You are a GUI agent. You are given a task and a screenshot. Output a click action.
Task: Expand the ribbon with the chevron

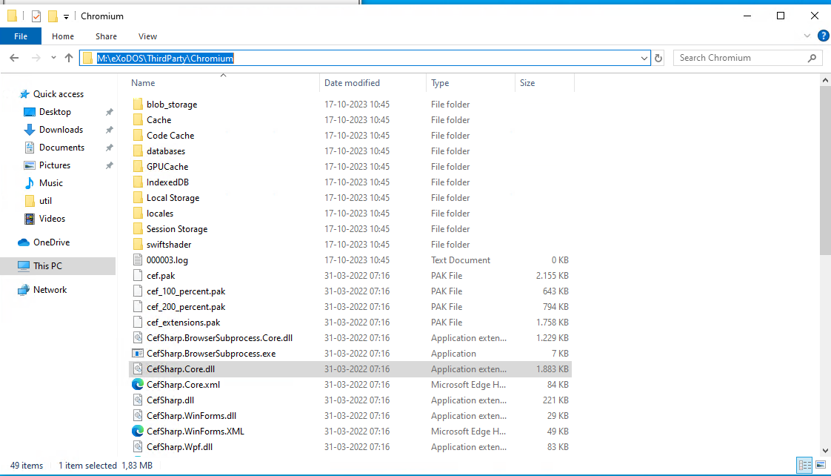(x=807, y=36)
